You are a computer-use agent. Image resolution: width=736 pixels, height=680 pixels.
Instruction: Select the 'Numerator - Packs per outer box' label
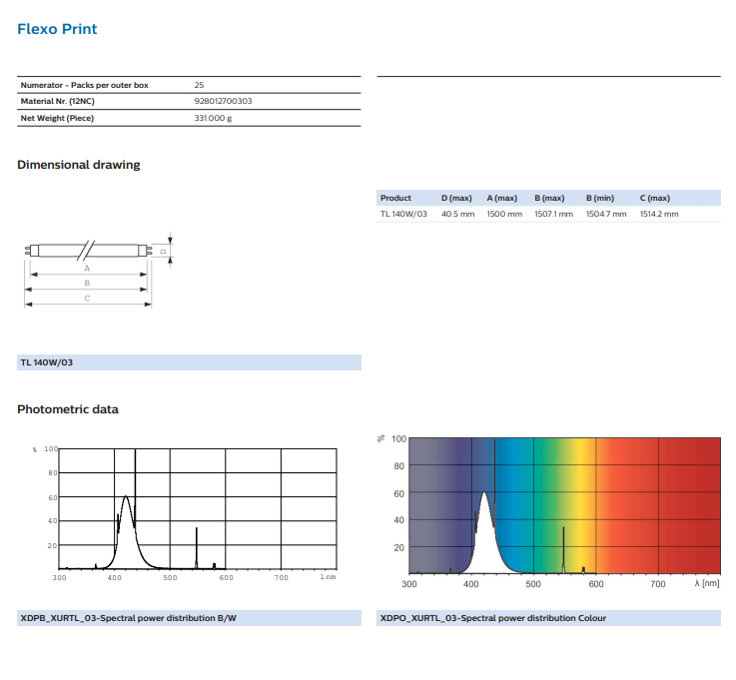85,85
